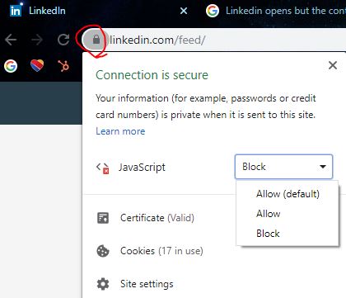Click the JavaScript blocked icon
The height and width of the screenshot is (298, 346).
pyautogui.click(x=103, y=168)
